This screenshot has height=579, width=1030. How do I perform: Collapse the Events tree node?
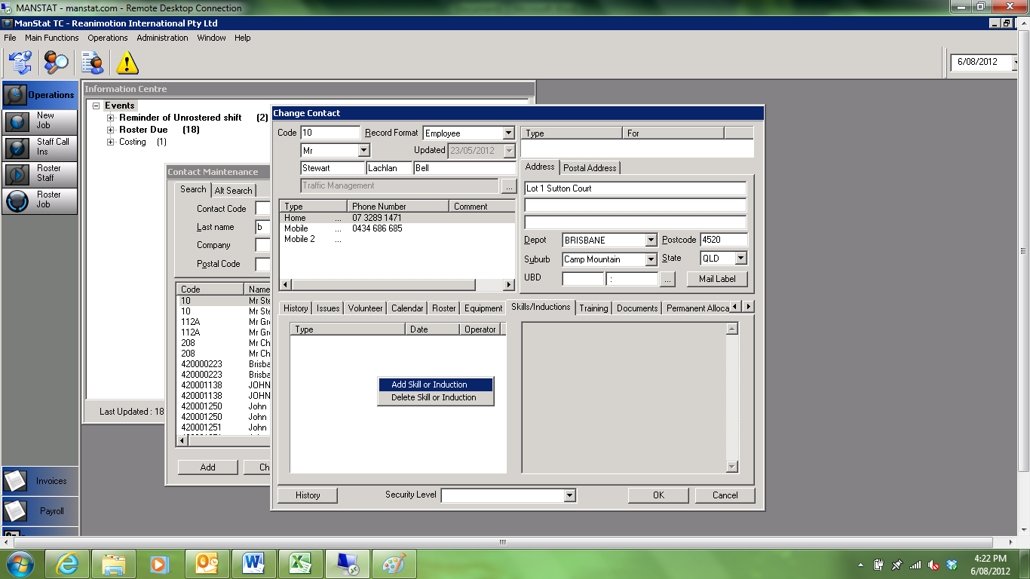coord(96,106)
